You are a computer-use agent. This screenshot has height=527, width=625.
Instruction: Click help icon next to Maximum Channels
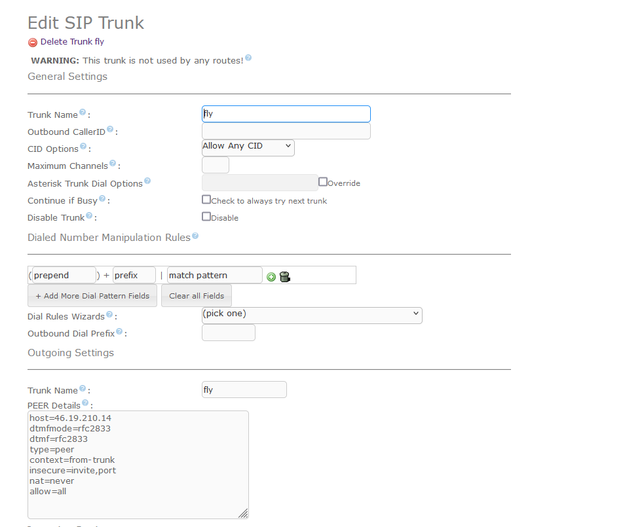(113, 164)
